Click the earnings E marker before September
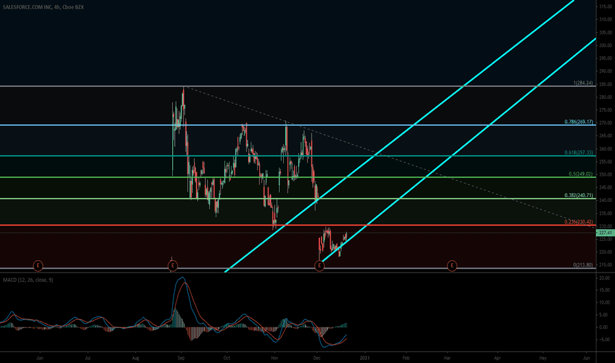The image size is (615, 363). coord(173,266)
